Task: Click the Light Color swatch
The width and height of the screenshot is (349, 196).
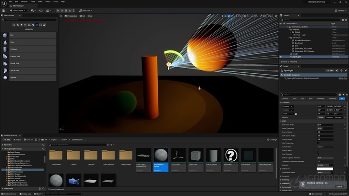Action: [x=325, y=168]
